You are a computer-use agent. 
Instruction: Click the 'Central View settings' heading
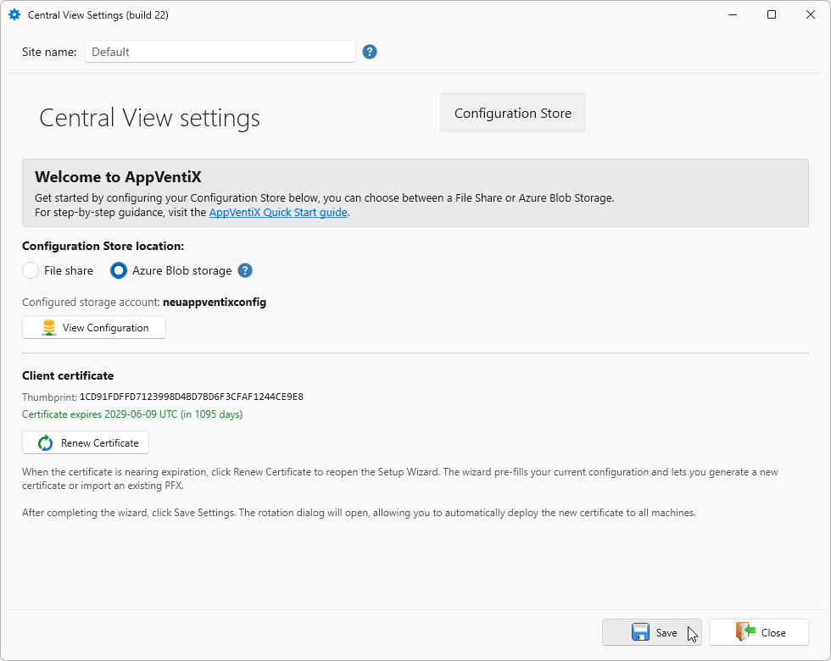coord(149,118)
